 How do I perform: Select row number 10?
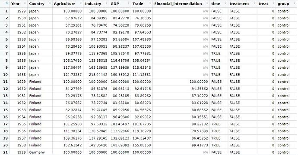coord(6,75)
